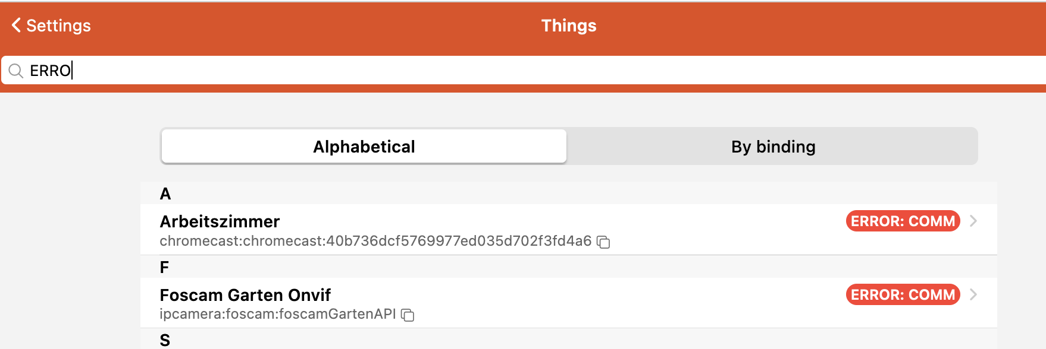
Task: Click the section header letter S
Action: [165, 340]
